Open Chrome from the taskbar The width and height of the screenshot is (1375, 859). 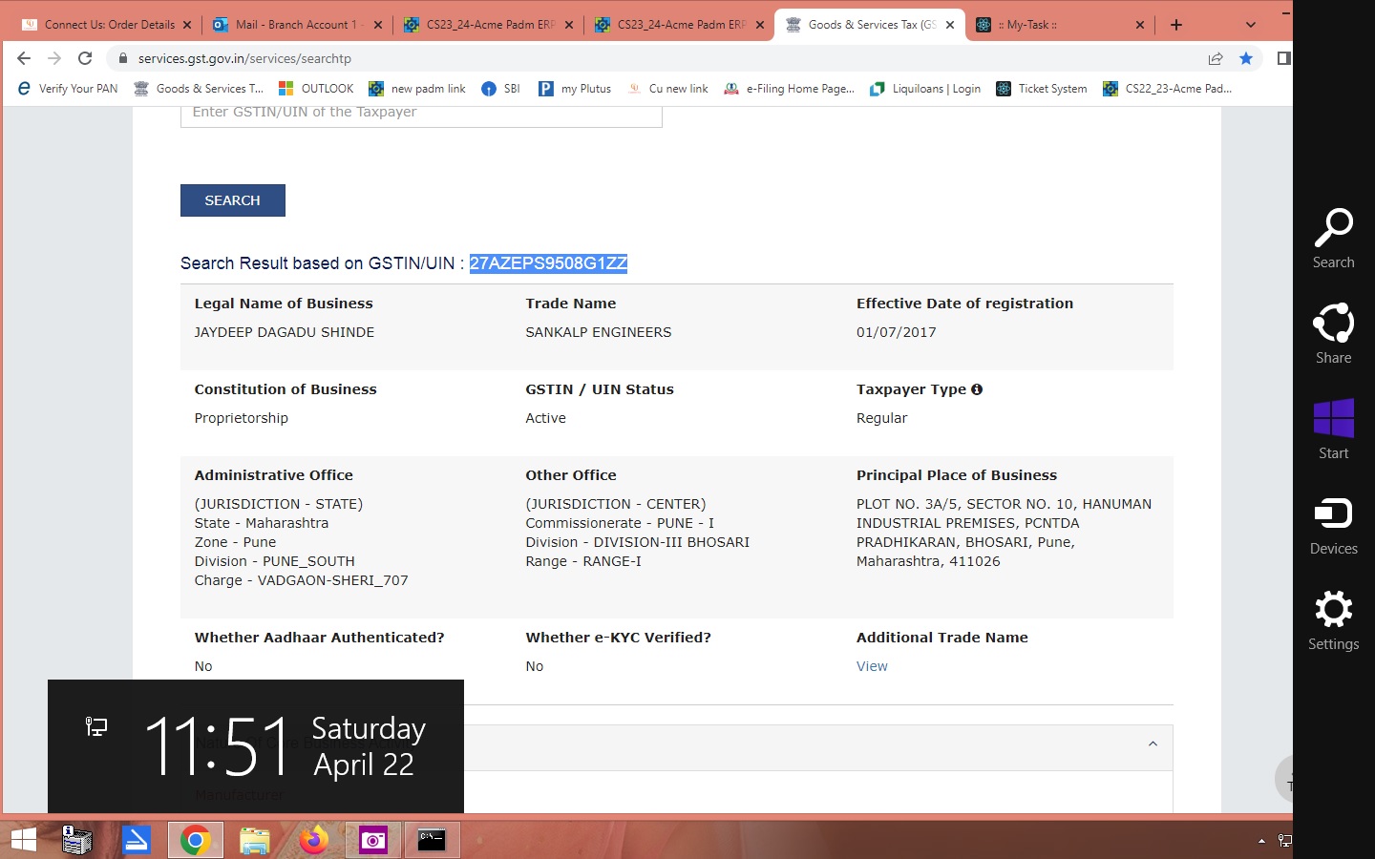(x=196, y=840)
